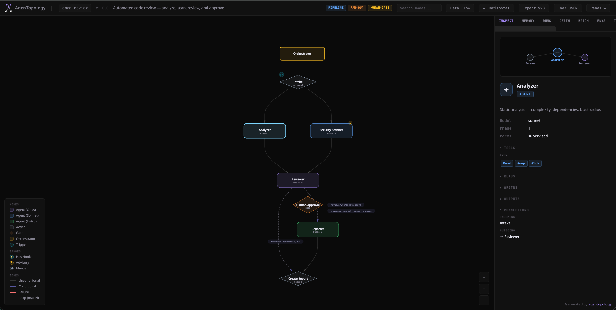The width and height of the screenshot is (616, 310).
Task: Click the AgenTopology logo icon
Action: [9, 8]
